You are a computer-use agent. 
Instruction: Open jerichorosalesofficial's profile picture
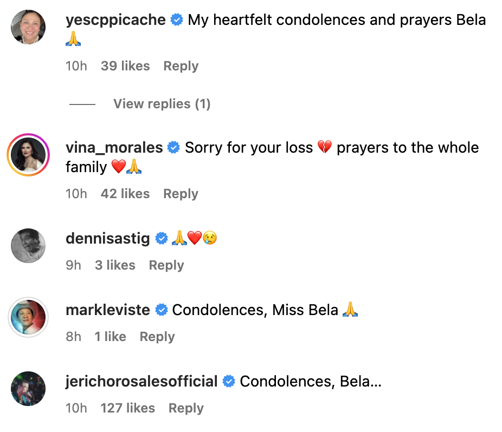(28, 389)
